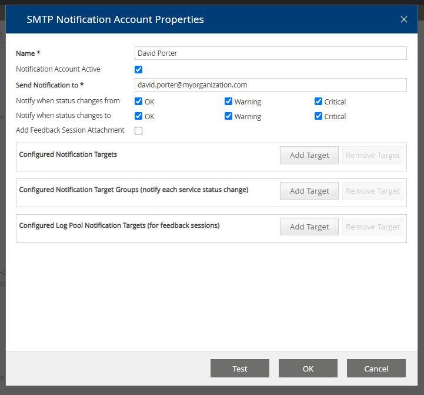The image size is (424, 395).
Task: Toggle Warning checkbox for status changes from
Action: click(229, 102)
